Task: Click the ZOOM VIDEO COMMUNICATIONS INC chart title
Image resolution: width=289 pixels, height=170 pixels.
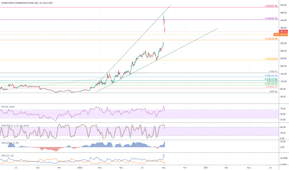Action: pos(27,3)
